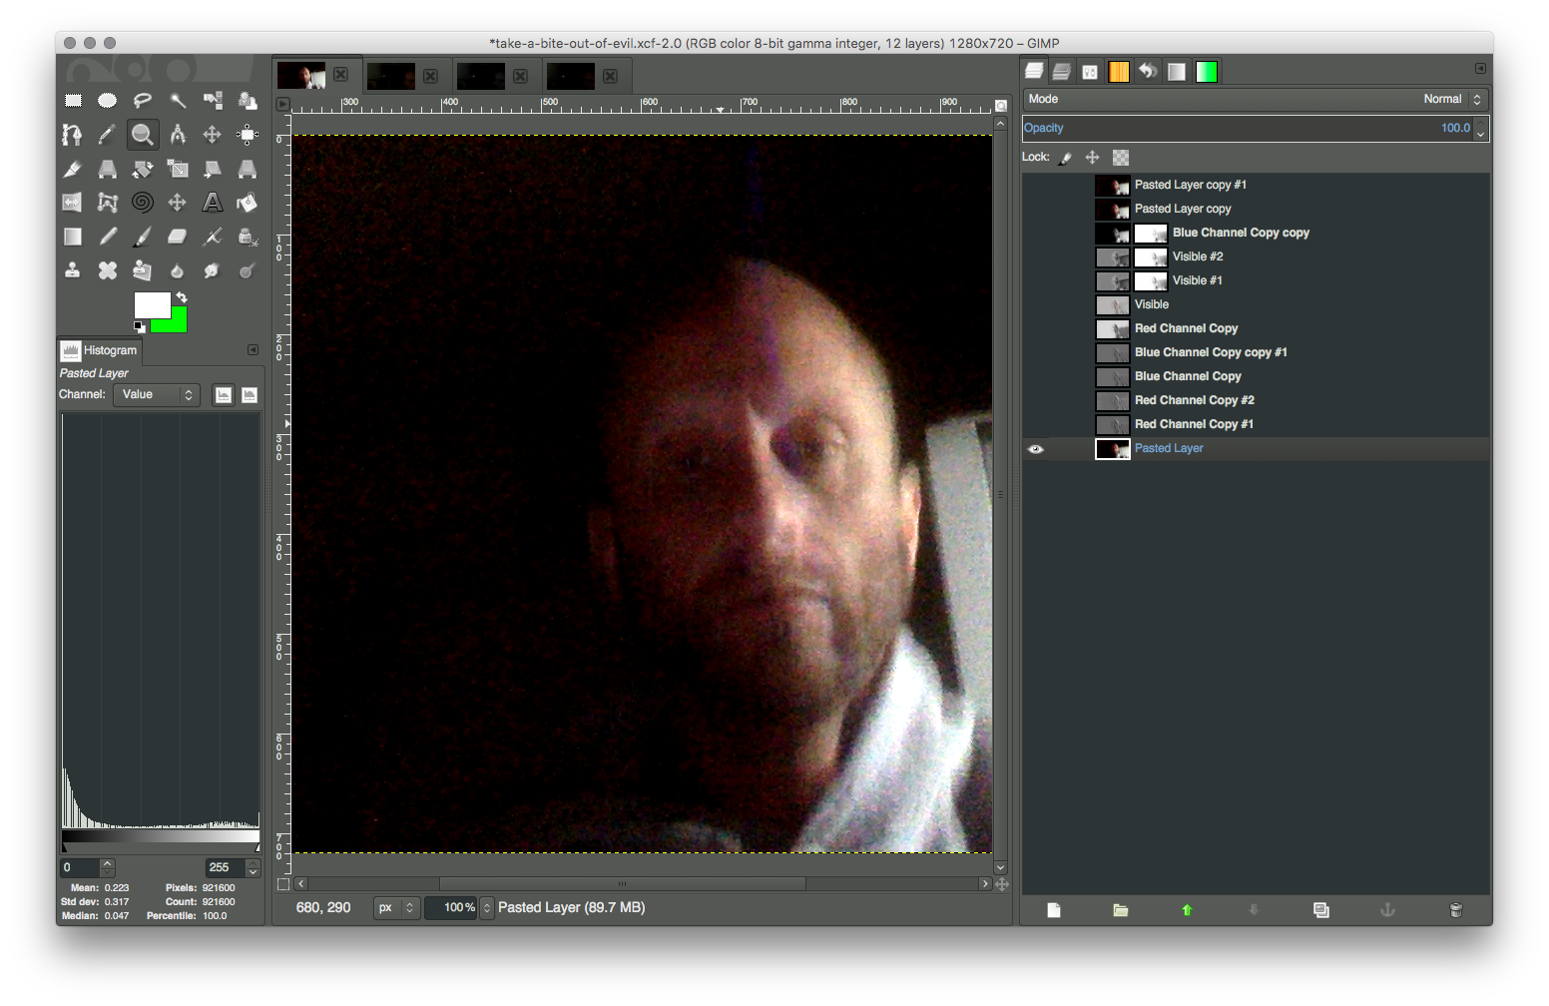Activate the Cage Transform tool
Viewport: 1549px width, 1006px height.
pos(108,203)
